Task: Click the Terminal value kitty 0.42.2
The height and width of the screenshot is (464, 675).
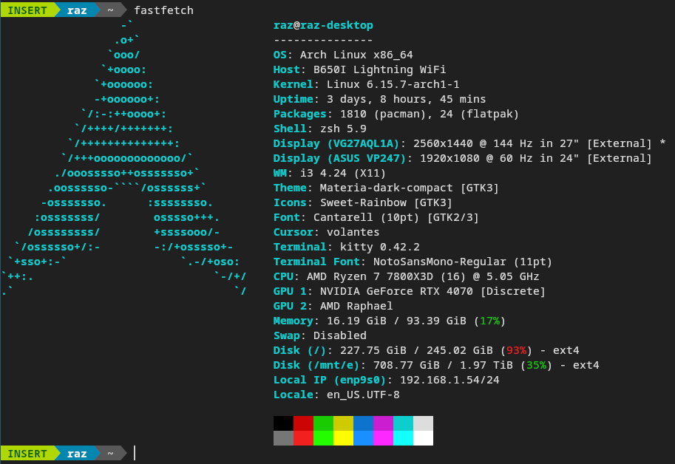Action: point(380,247)
